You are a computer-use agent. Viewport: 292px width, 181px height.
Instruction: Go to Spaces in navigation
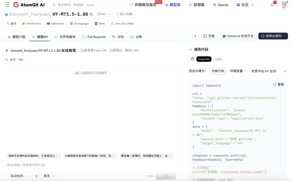(221, 5)
